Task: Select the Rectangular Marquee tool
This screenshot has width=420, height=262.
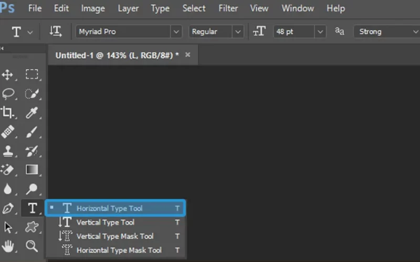Action: (x=32, y=74)
